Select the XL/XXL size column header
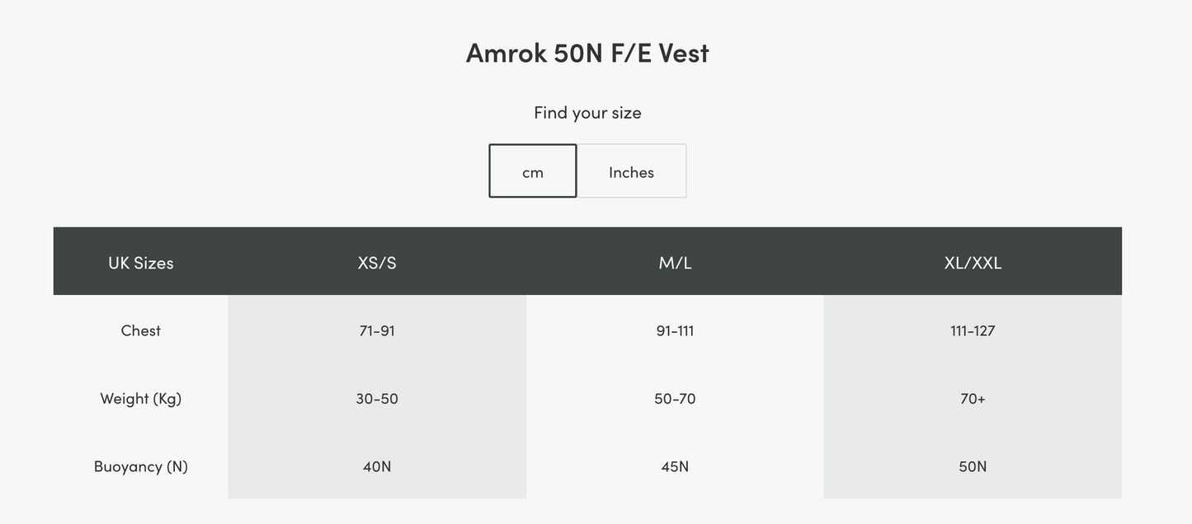This screenshot has width=1192, height=524. click(x=973, y=262)
